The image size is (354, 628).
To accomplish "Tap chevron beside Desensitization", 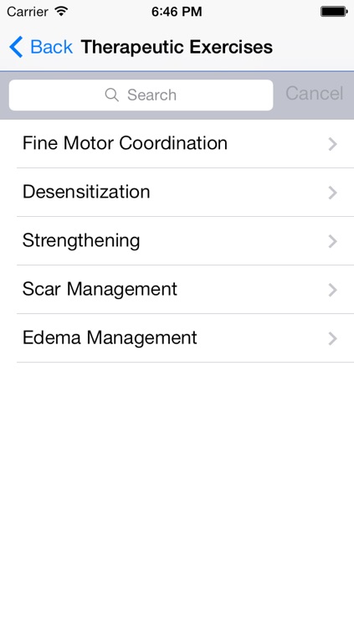I will (x=332, y=193).
